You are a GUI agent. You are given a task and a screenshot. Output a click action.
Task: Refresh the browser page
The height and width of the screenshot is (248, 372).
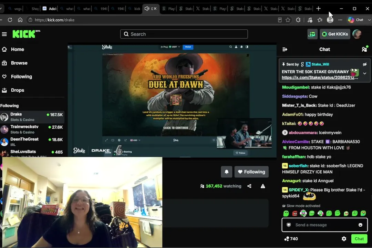[10, 20]
